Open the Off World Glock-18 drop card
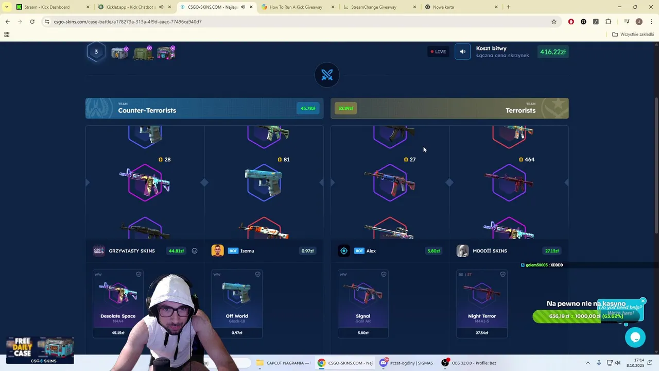 237,304
